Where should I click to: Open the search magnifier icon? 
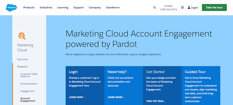pos(155,8)
